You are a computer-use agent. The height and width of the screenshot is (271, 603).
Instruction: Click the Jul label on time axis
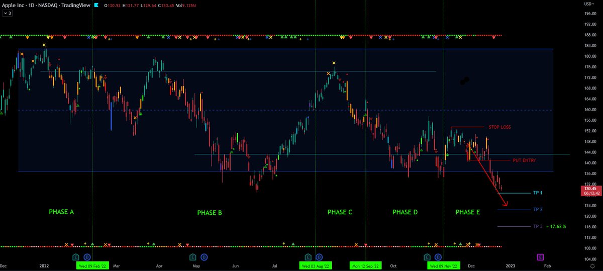[x=275, y=265]
